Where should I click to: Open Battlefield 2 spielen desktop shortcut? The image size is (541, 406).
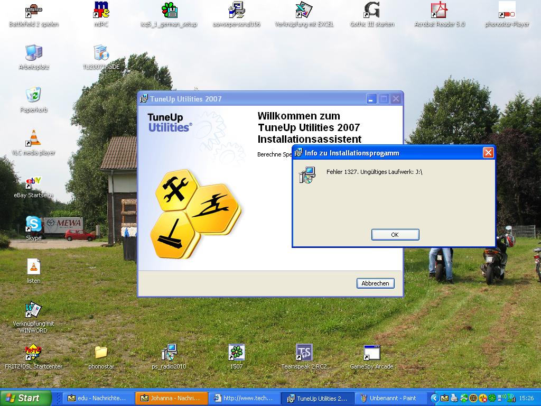click(33, 15)
